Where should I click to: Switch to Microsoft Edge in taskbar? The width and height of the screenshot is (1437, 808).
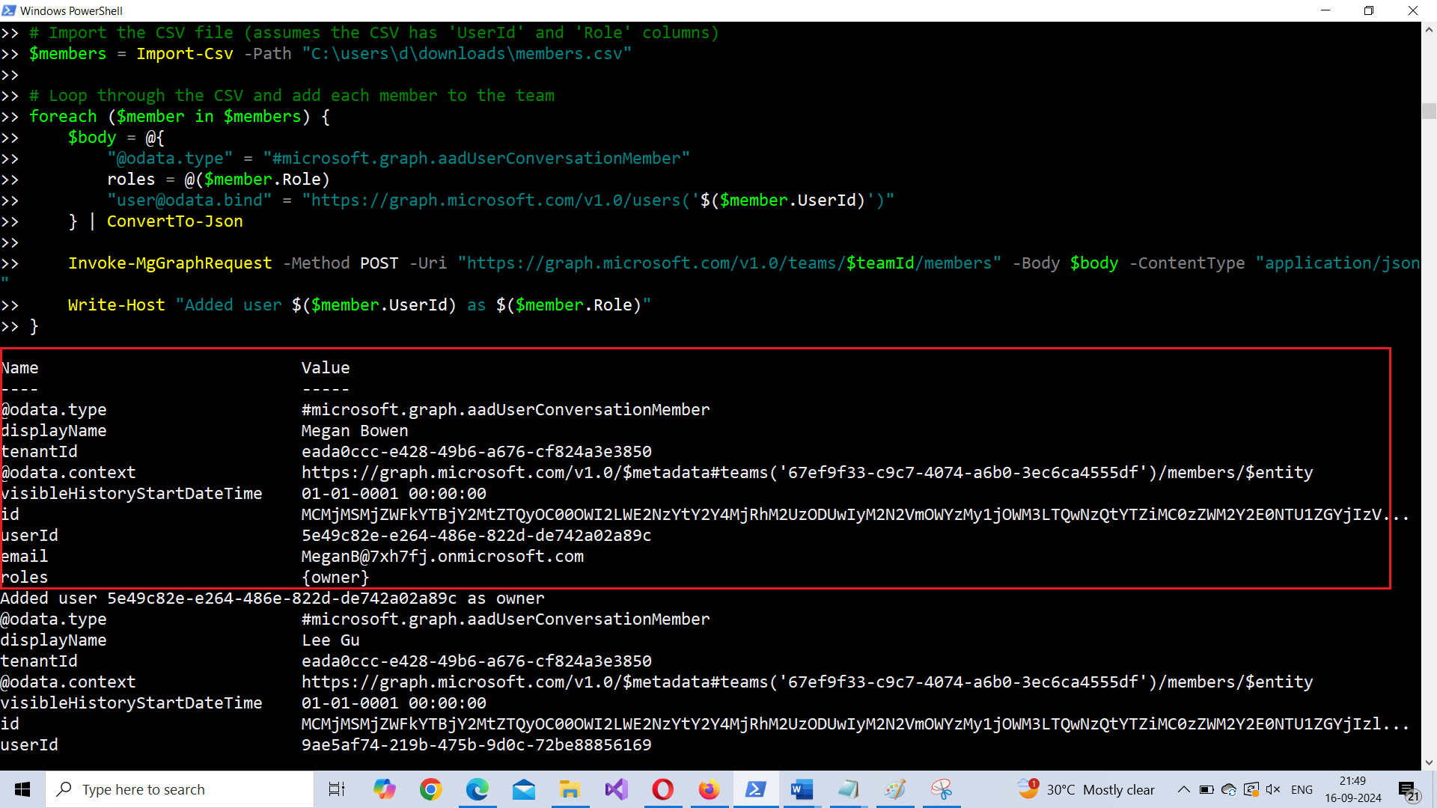(478, 789)
